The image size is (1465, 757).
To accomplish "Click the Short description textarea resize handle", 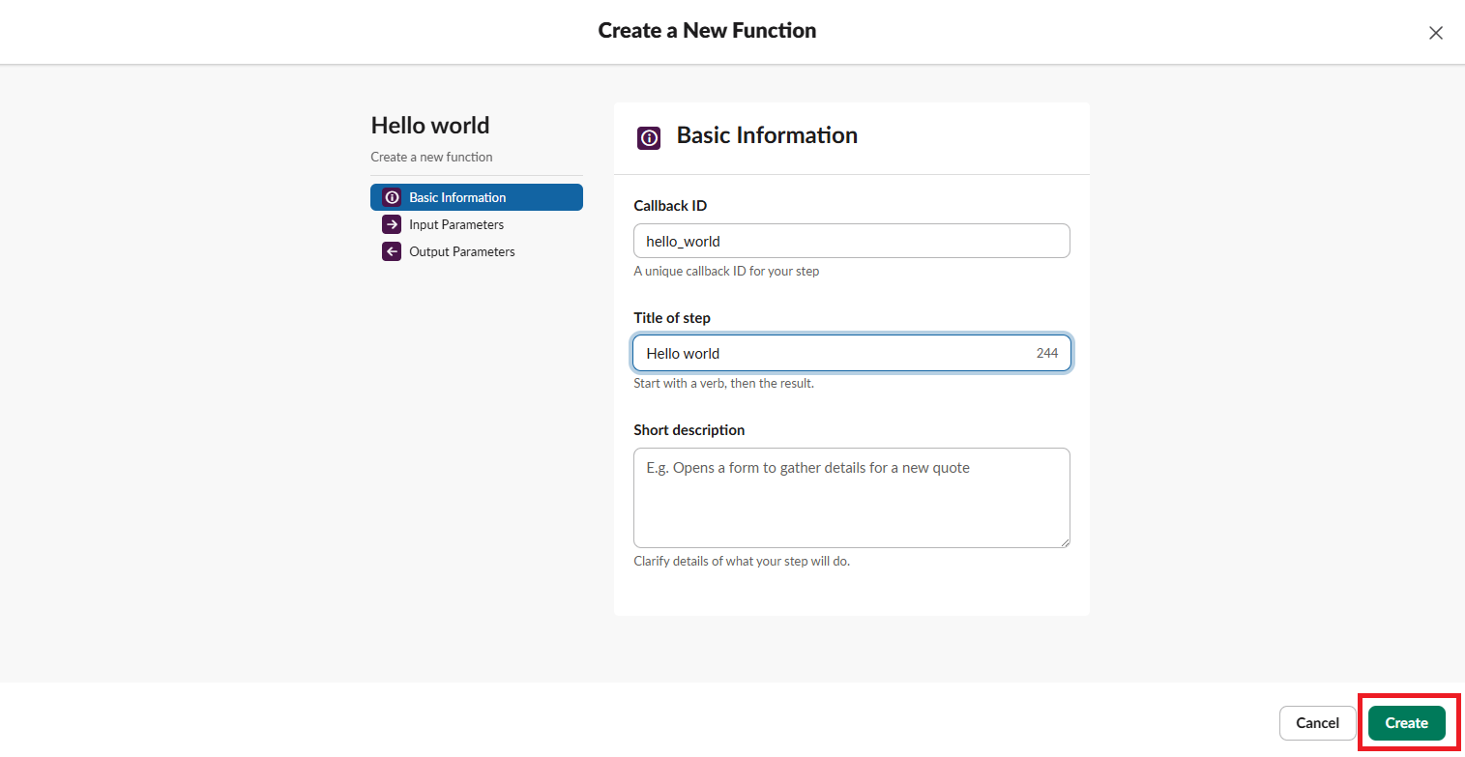I will point(1064,541).
